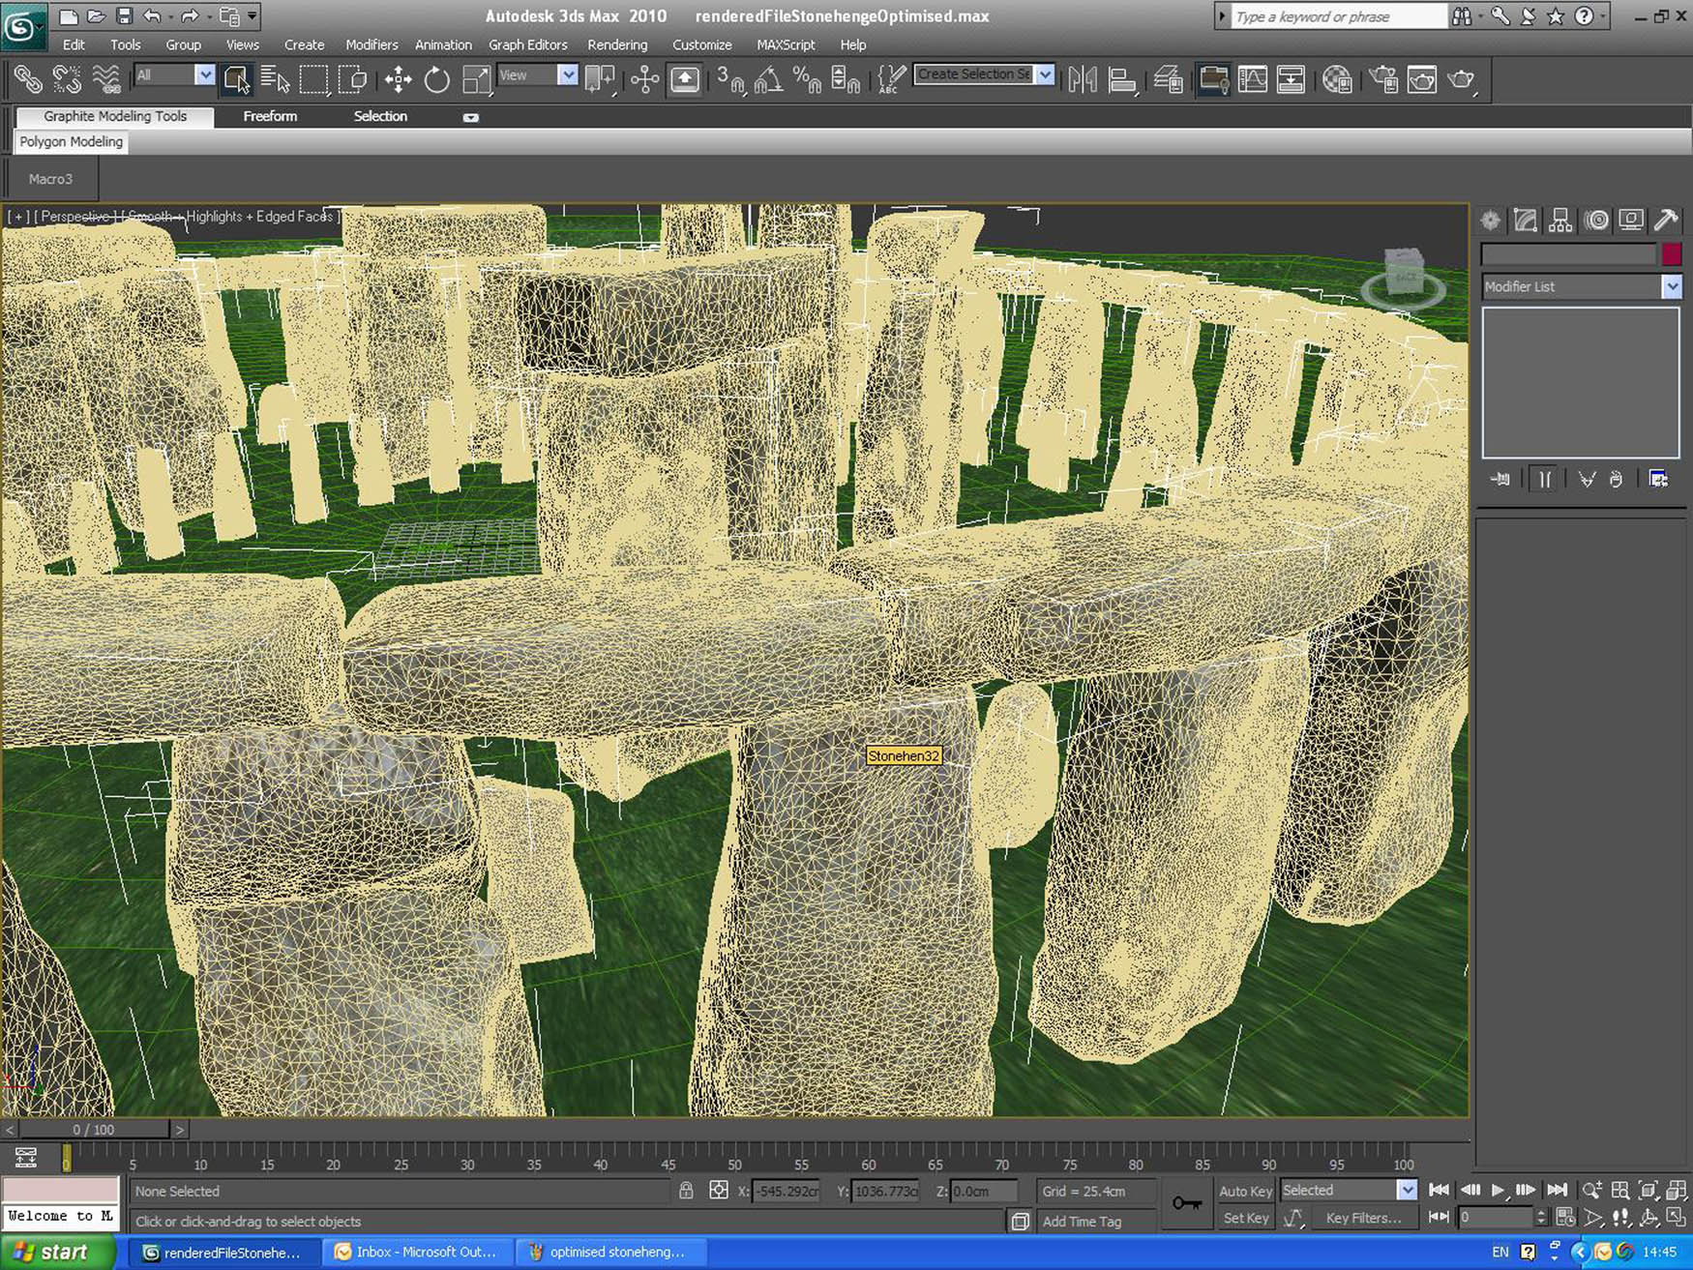Image resolution: width=1693 pixels, height=1270 pixels.
Task: Open the Create Selection Set dropdown
Action: [1045, 74]
